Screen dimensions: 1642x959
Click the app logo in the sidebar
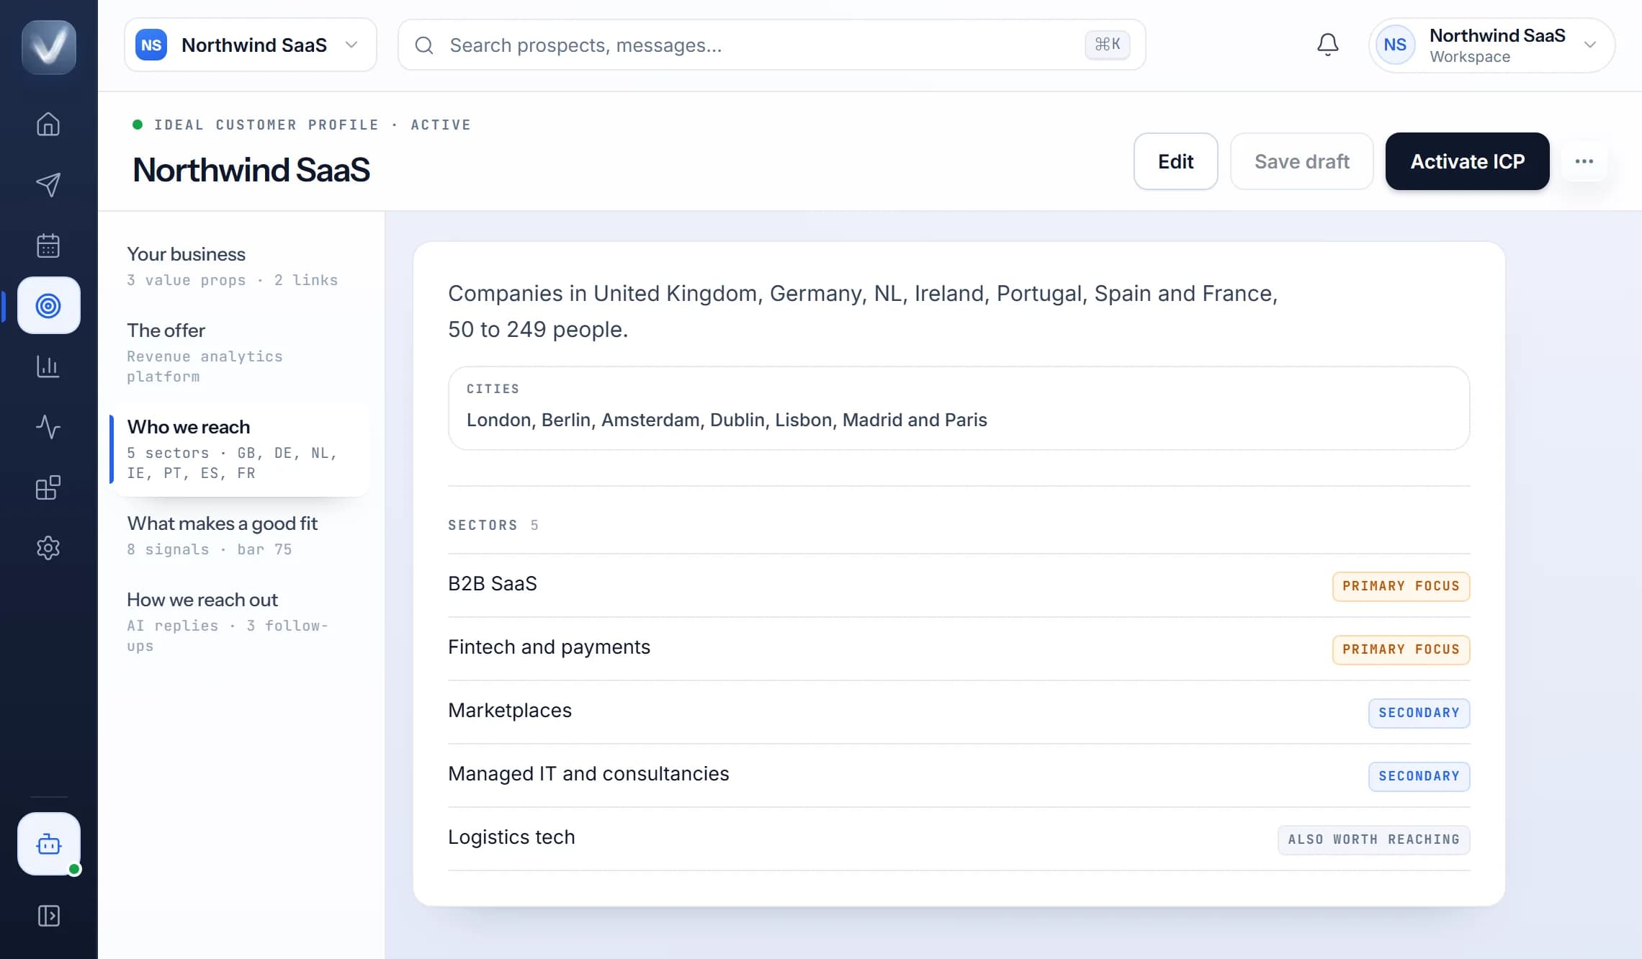point(49,47)
